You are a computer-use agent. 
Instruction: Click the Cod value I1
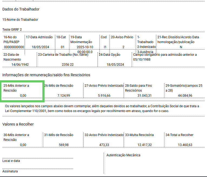click(x=105, y=47)
